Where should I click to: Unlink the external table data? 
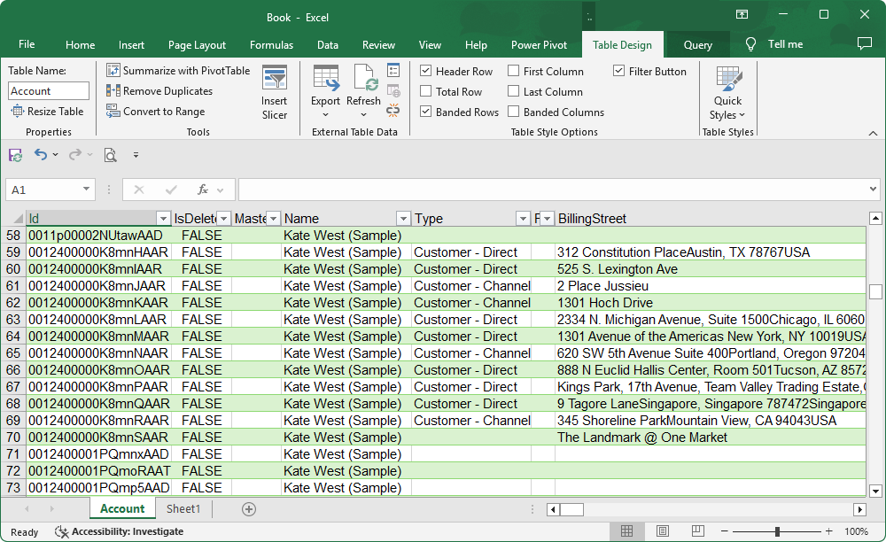(x=392, y=110)
